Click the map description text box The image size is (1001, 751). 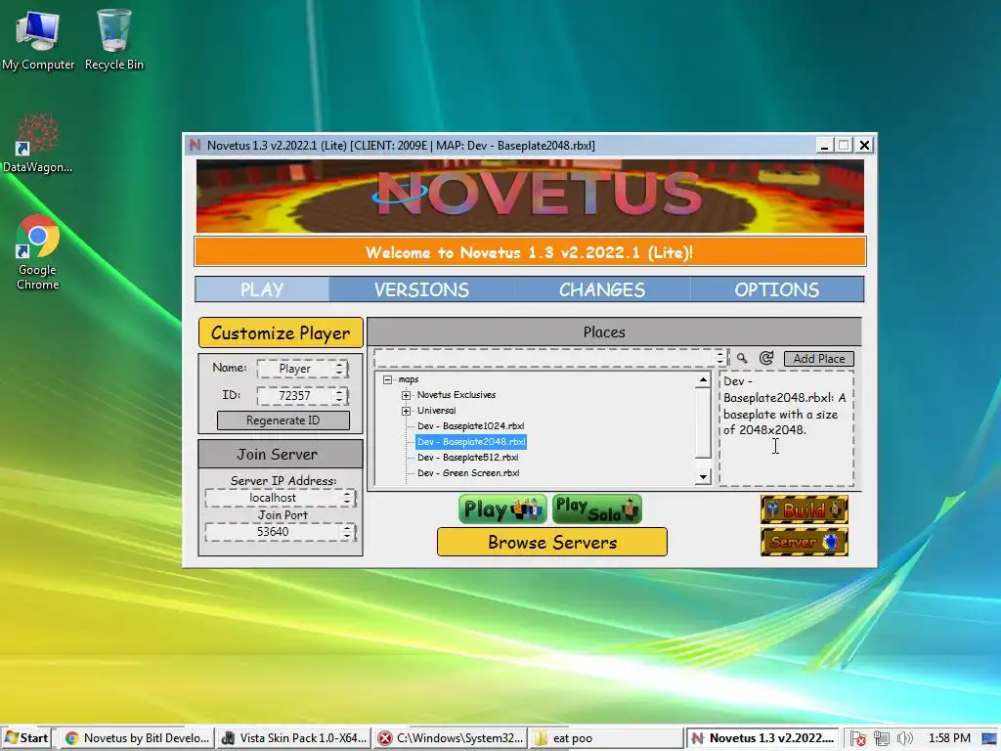[x=787, y=428]
